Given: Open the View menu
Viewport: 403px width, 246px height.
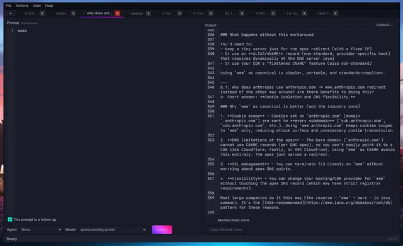Looking at the screenshot, I should pos(37,6).
